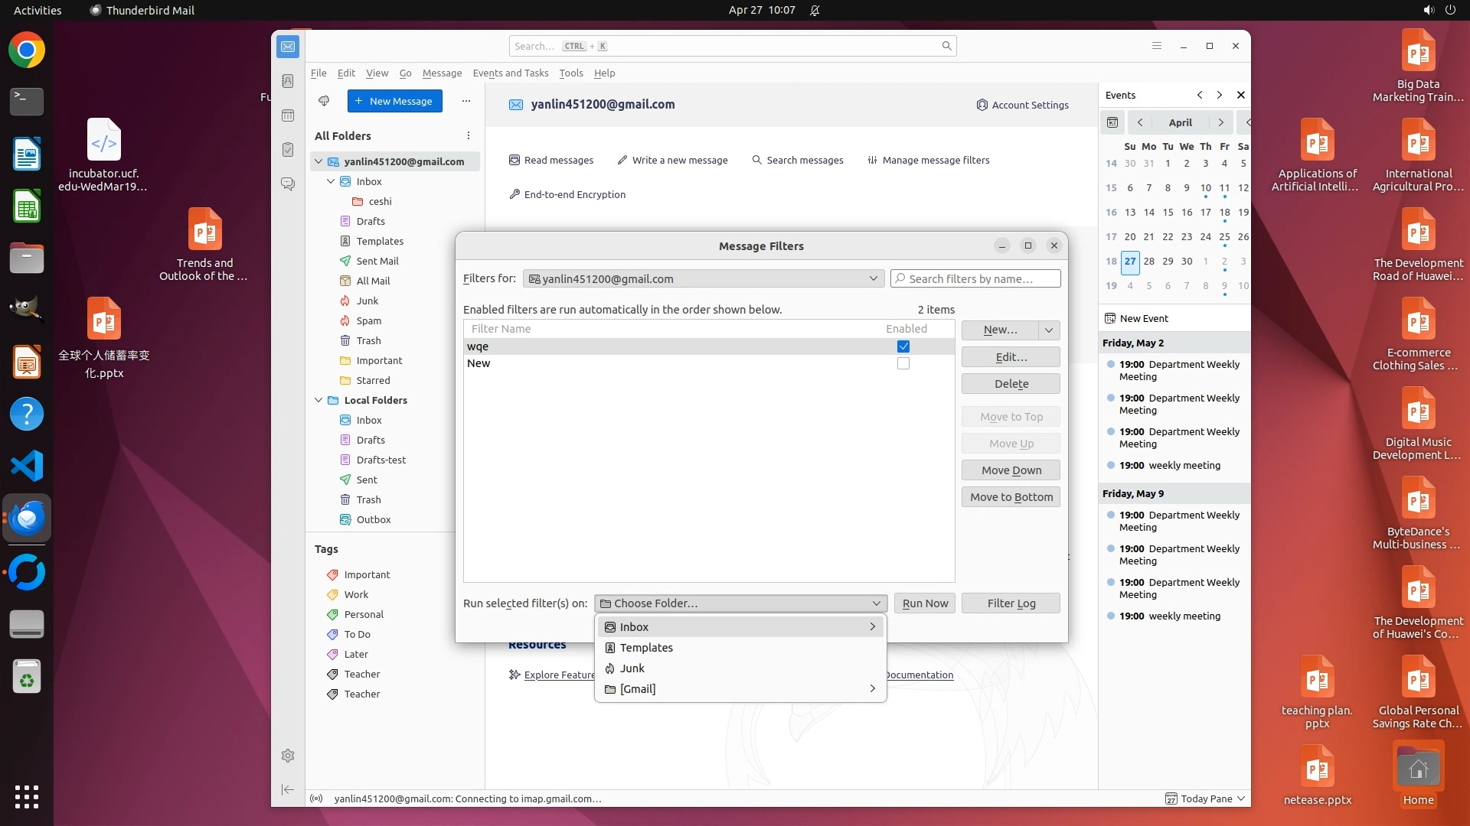Click the Filter Log button
The width and height of the screenshot is (1470, 826).
pyautogui.click(x=1011, y=603)
